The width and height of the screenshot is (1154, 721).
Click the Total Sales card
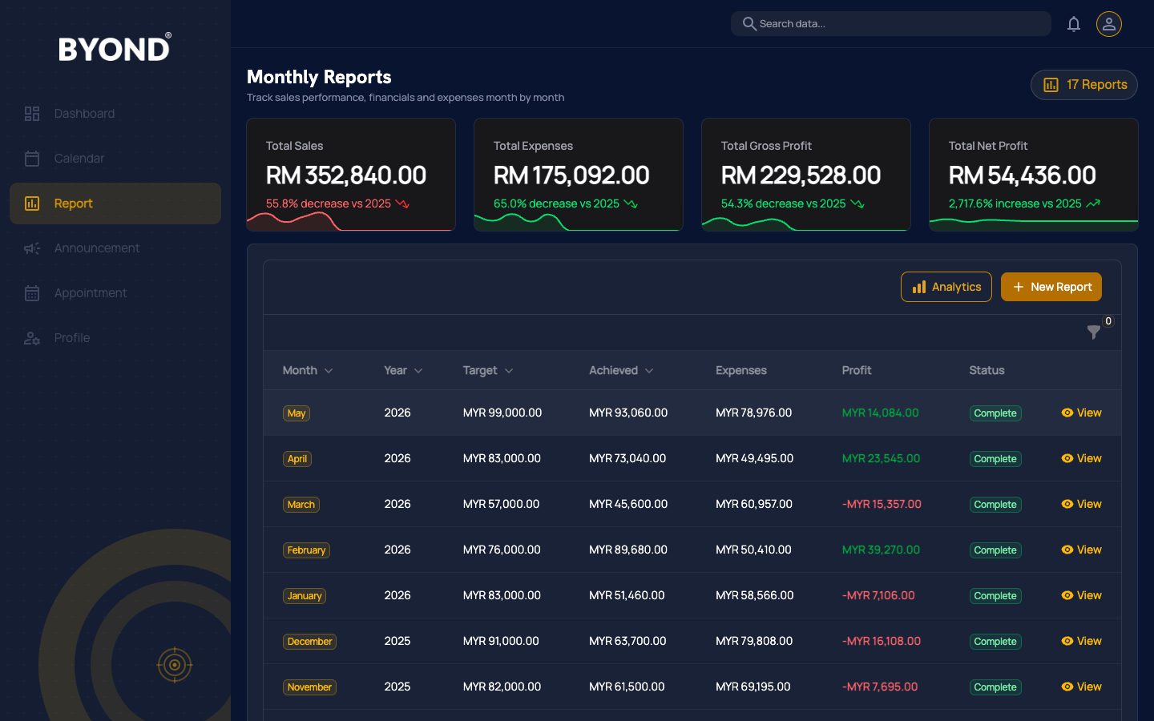click(x=351, y=175)
